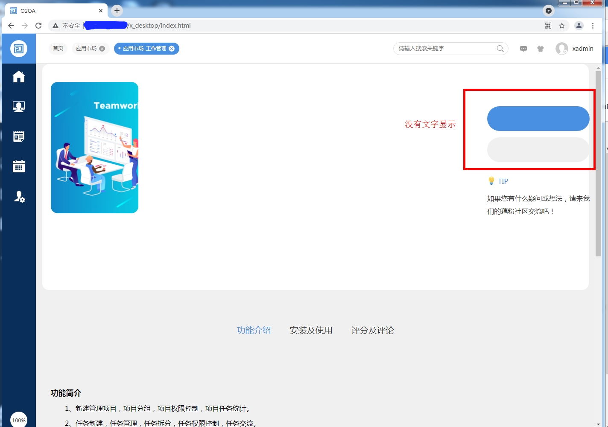Click the TIP label text

(503, 181)
